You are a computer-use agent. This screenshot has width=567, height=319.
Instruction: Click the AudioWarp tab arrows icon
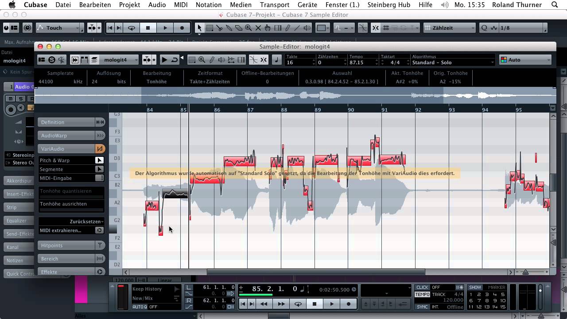(x=100, y=136)
